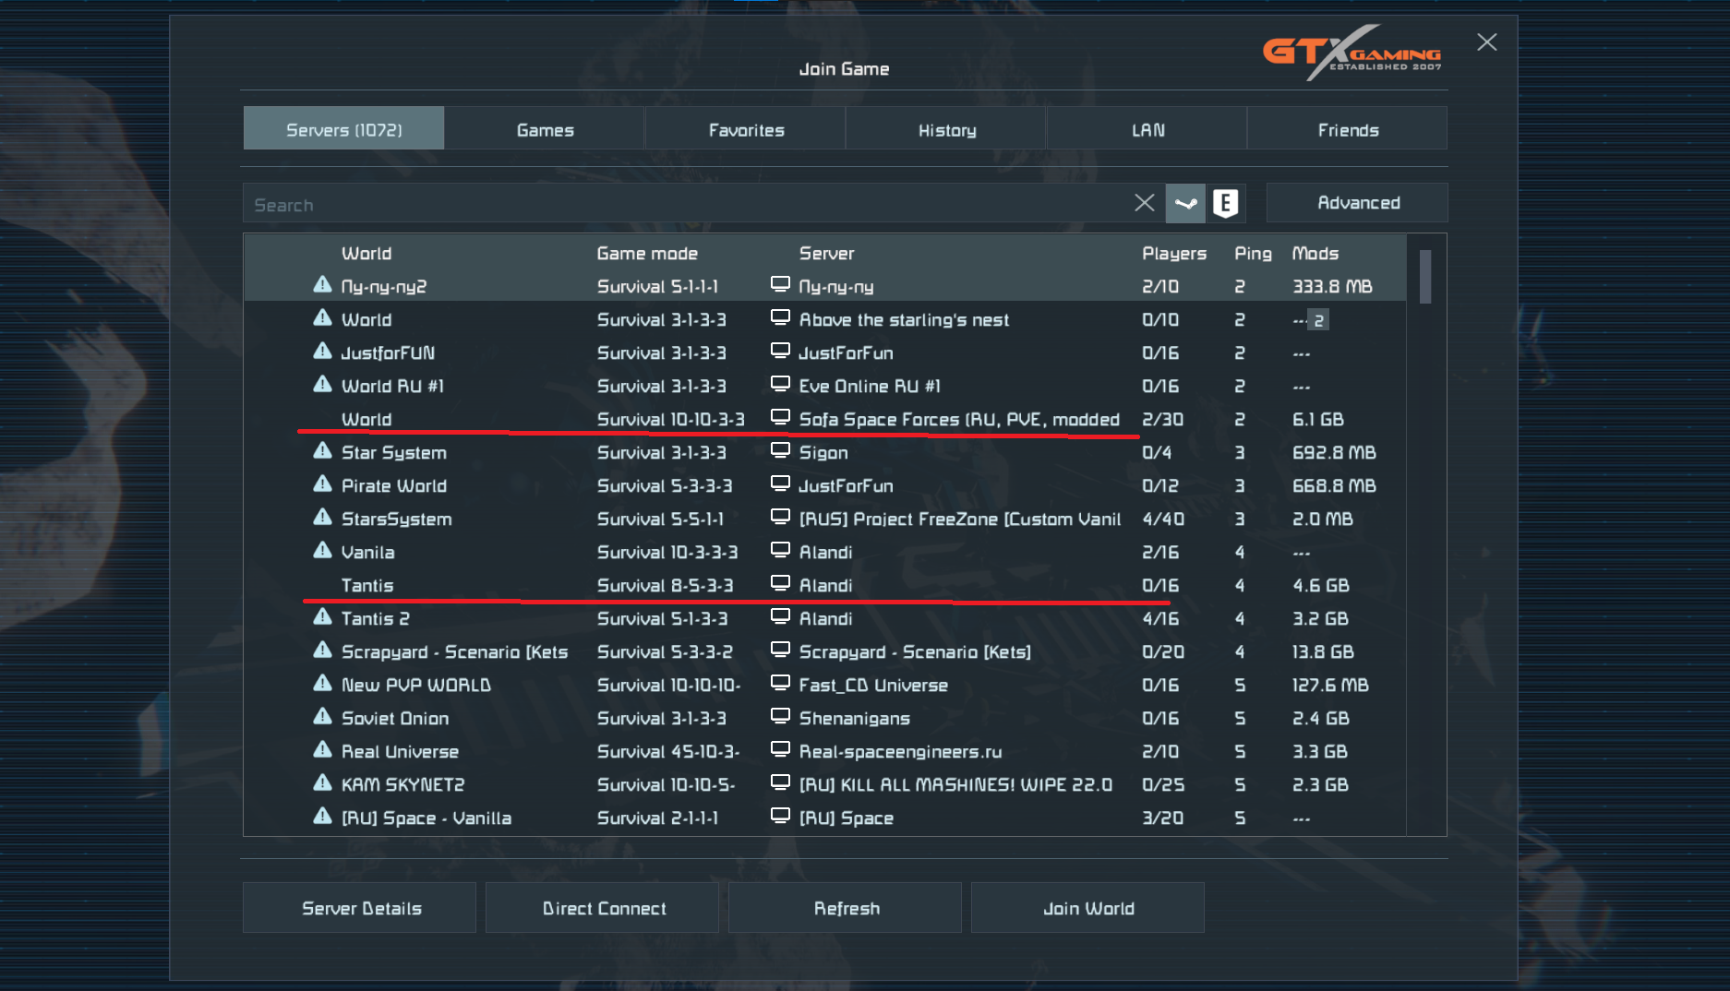The width and height of the screenshot is (1730, 991).
Task: Open the History tab
Action: [x=946, y=130]
